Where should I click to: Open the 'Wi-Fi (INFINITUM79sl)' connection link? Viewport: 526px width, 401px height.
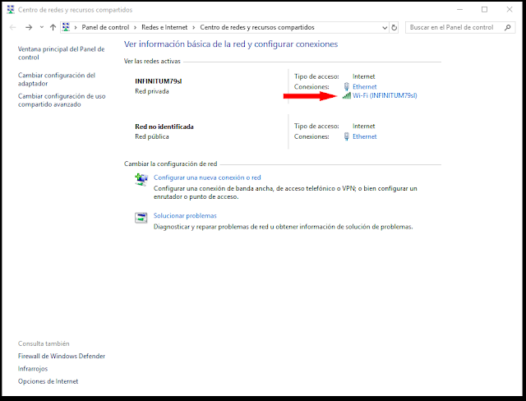pos(385,95)
